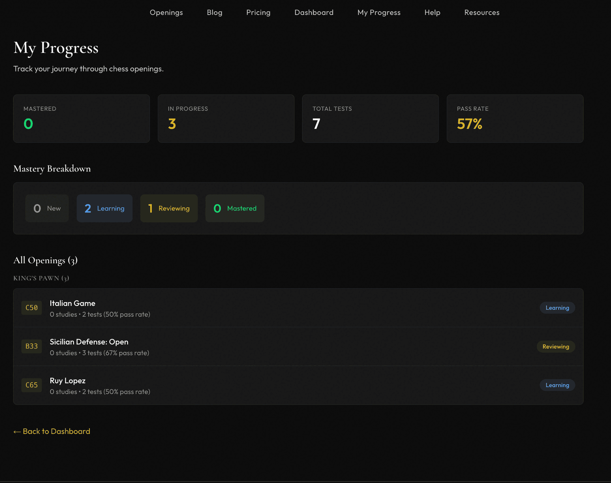Select the Learning badge on Italian Game row
The width and height of the screenshot is (611, 483).
click(557, 307)
